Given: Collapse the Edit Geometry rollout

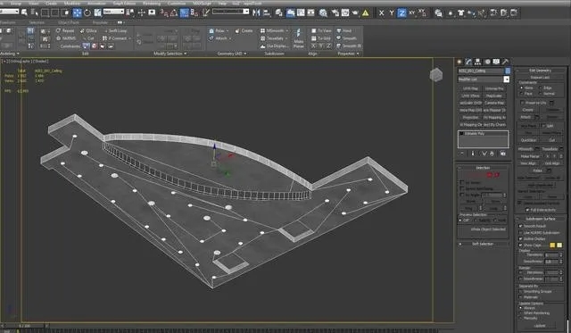Looking at the screenshot, I should [541, 71].
